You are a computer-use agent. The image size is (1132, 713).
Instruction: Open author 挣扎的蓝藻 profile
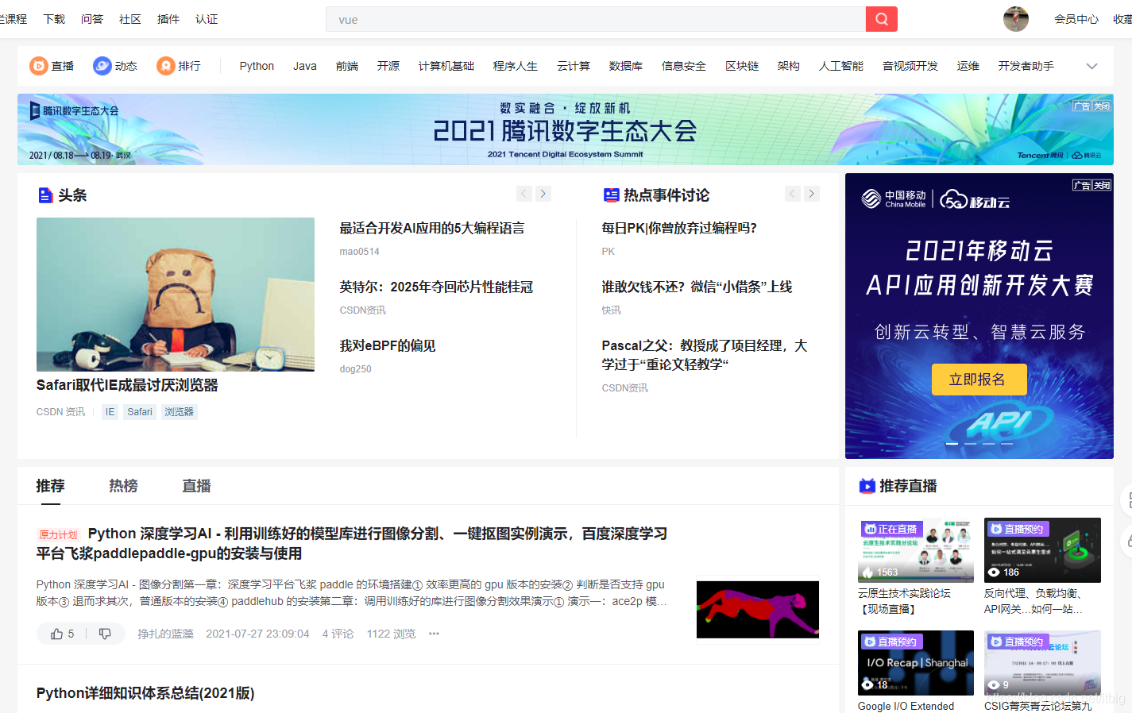(x=165, y=634)
